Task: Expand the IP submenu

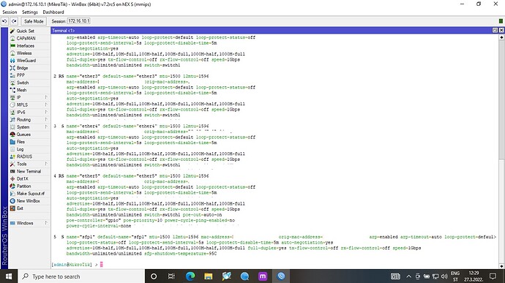Action: click(x=46, y=97)
